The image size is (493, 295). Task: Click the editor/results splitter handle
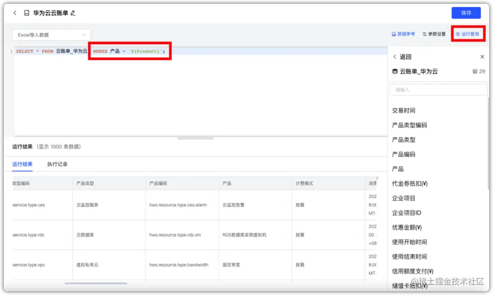195,138
